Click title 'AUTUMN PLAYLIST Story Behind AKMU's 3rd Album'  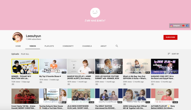[x=163, y=107]
